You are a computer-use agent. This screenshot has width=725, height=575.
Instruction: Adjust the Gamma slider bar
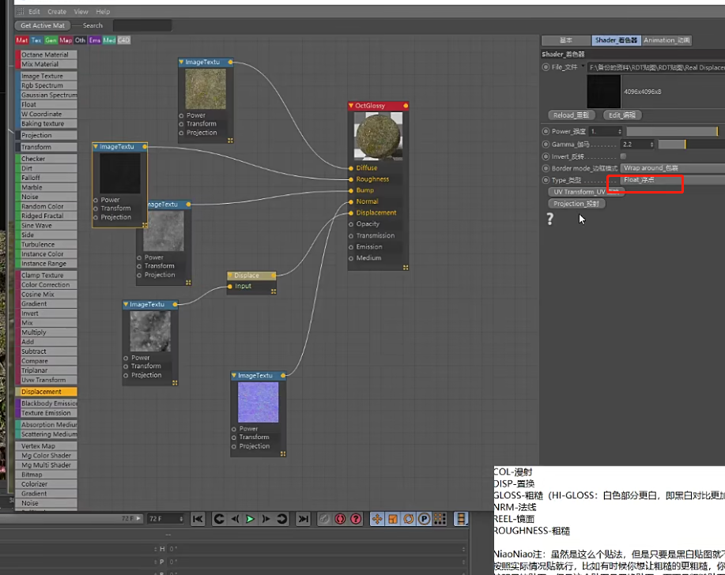[x=691, y=145]
